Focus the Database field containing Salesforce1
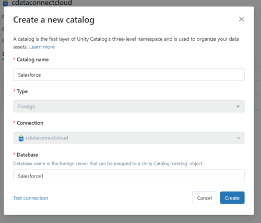 pos(129,176)
